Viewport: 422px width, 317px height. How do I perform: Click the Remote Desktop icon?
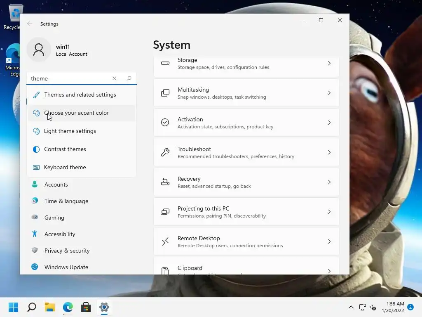tap(165, 241)
